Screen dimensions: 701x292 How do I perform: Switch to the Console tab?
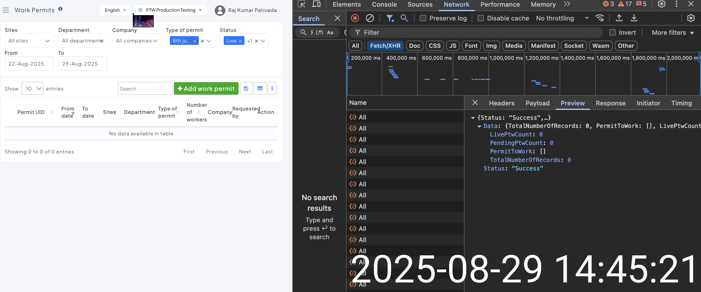(x=384, y=4)
